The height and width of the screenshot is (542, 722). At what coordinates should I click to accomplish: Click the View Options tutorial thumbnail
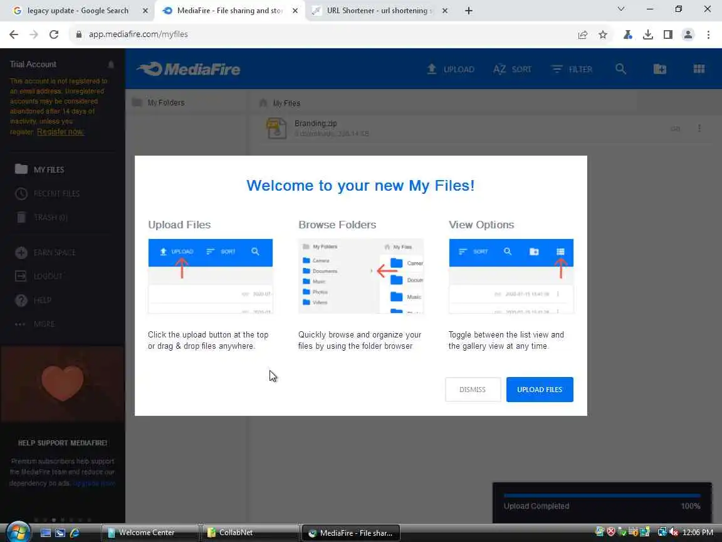pyautogui.click(x=511, y=276)
